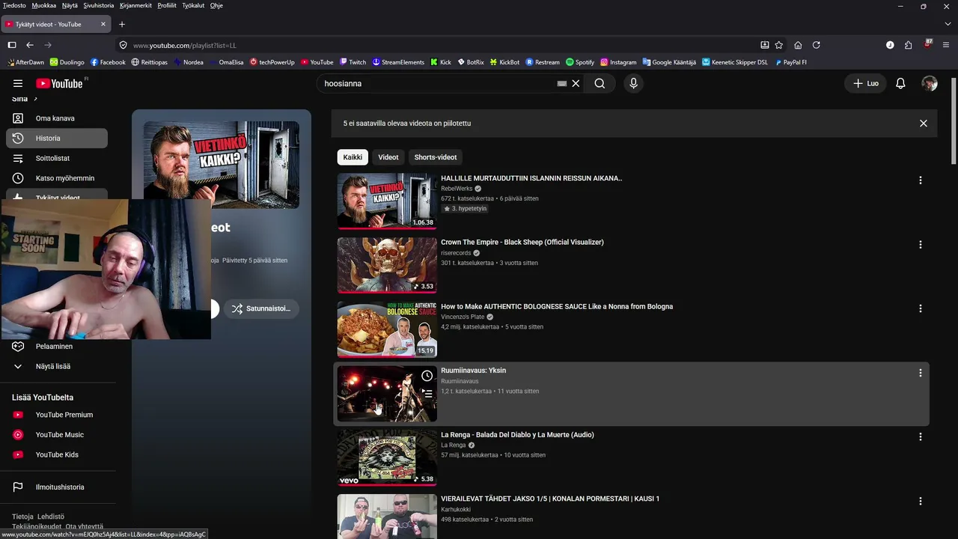Open more options for Vierailevat Tähdet video

pos(920,501)
